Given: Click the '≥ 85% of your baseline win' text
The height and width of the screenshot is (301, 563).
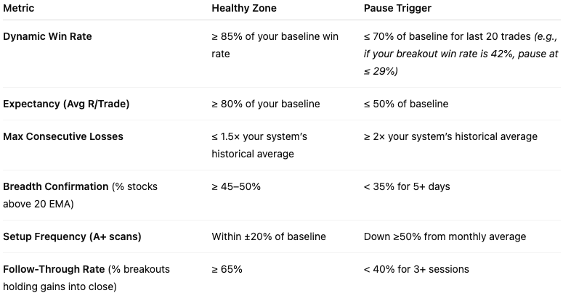Looking at the screenshot, I should 275,36.
